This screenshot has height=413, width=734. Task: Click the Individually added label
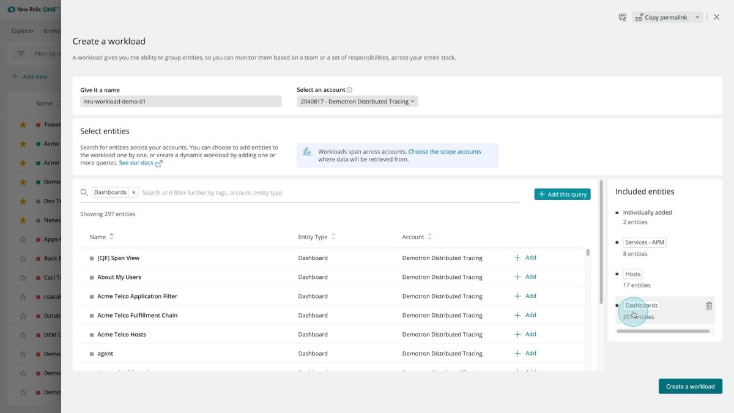coord(647,212)
